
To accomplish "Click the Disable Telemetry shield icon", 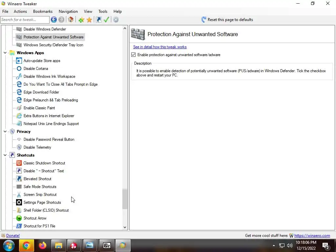I will coord(19,147).
